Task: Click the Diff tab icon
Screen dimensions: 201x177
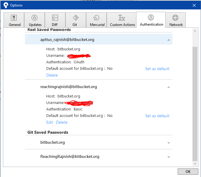Action: [55, 18]
